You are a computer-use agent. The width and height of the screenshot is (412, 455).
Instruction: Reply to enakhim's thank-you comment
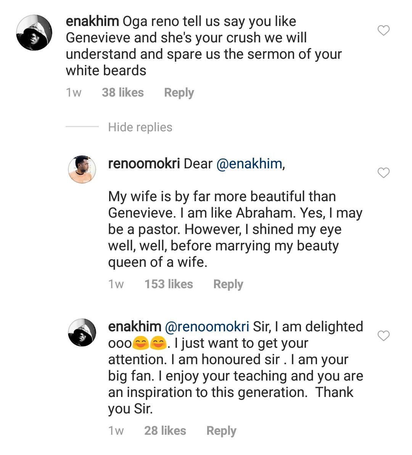pos(221,431)
